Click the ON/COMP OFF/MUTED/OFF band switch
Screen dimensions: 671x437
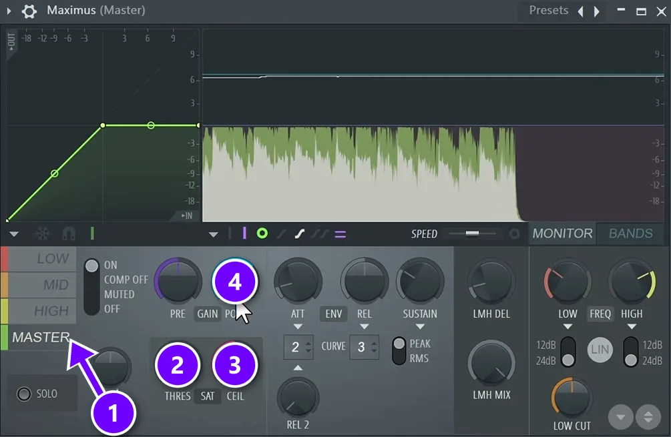[91, 287]
